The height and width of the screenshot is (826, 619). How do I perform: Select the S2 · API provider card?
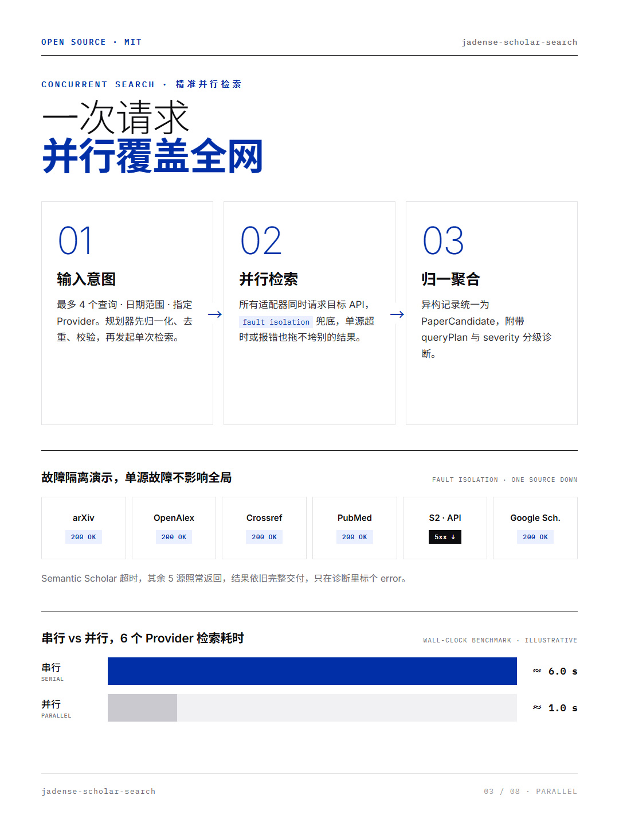[445, 528]
